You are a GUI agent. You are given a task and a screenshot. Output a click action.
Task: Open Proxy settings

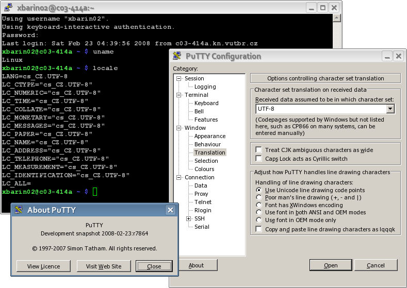coord(201,194)
